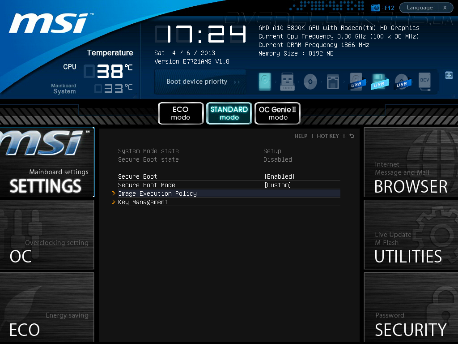Viewport: 458px width, 344px height.
Task: Select the USB CD/DVD boot icon
Action: (x=402, y=82)
